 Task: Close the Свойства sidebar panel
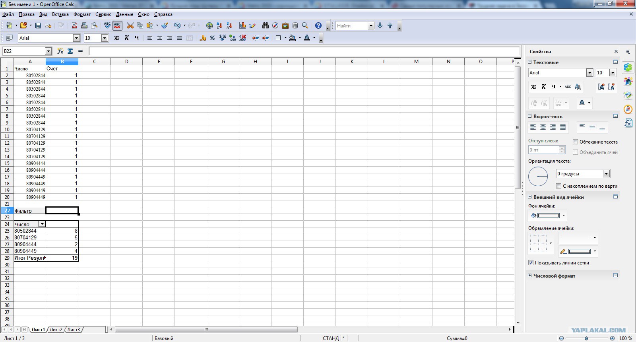point(616,51)
